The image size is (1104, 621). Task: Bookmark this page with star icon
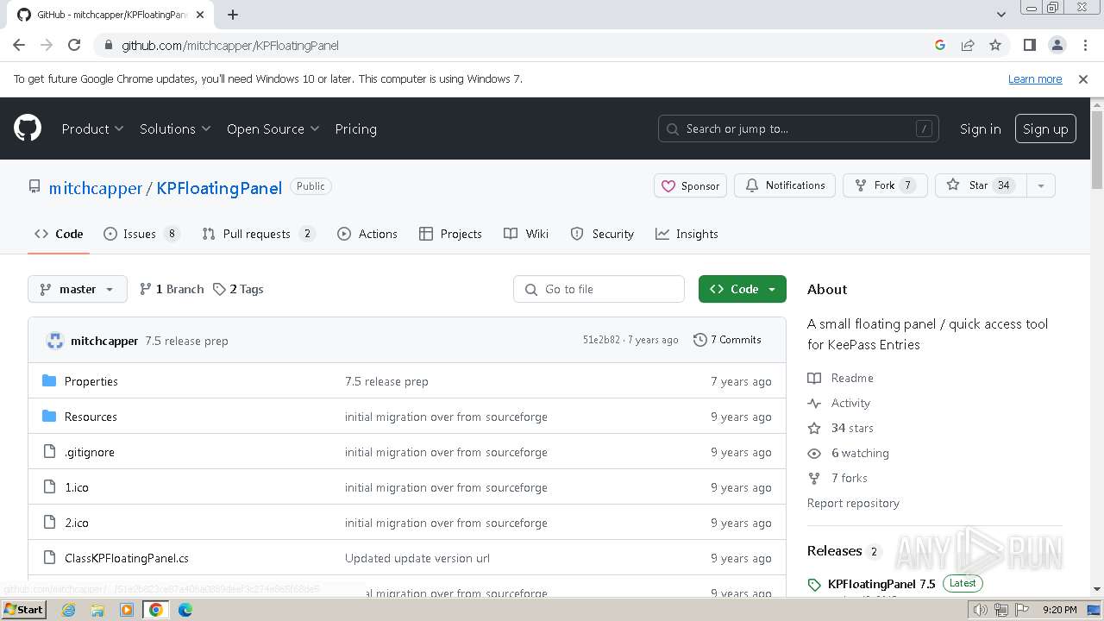point(995,45)
